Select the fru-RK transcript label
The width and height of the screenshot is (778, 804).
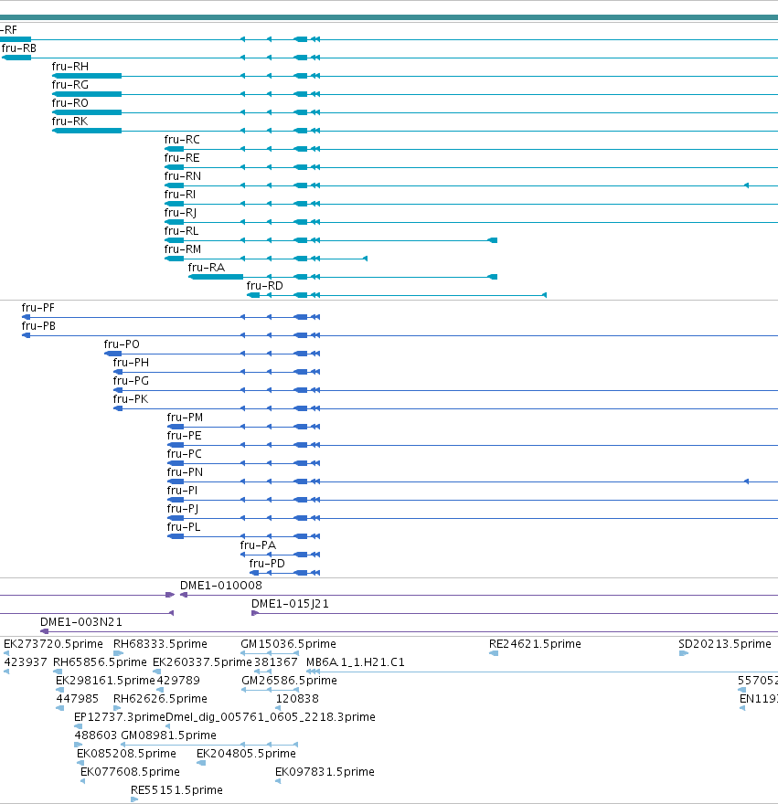click(x=69, y=122)
